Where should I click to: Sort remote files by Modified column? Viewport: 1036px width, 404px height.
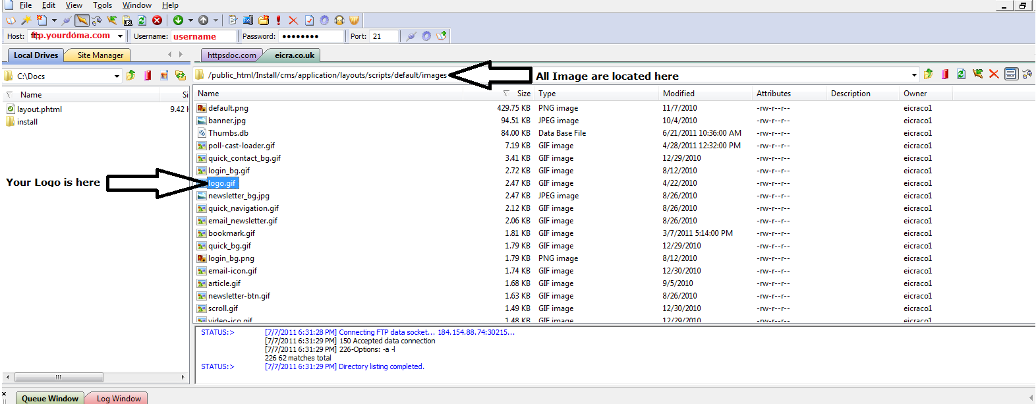pyautogui.click(x=679, y=94)
